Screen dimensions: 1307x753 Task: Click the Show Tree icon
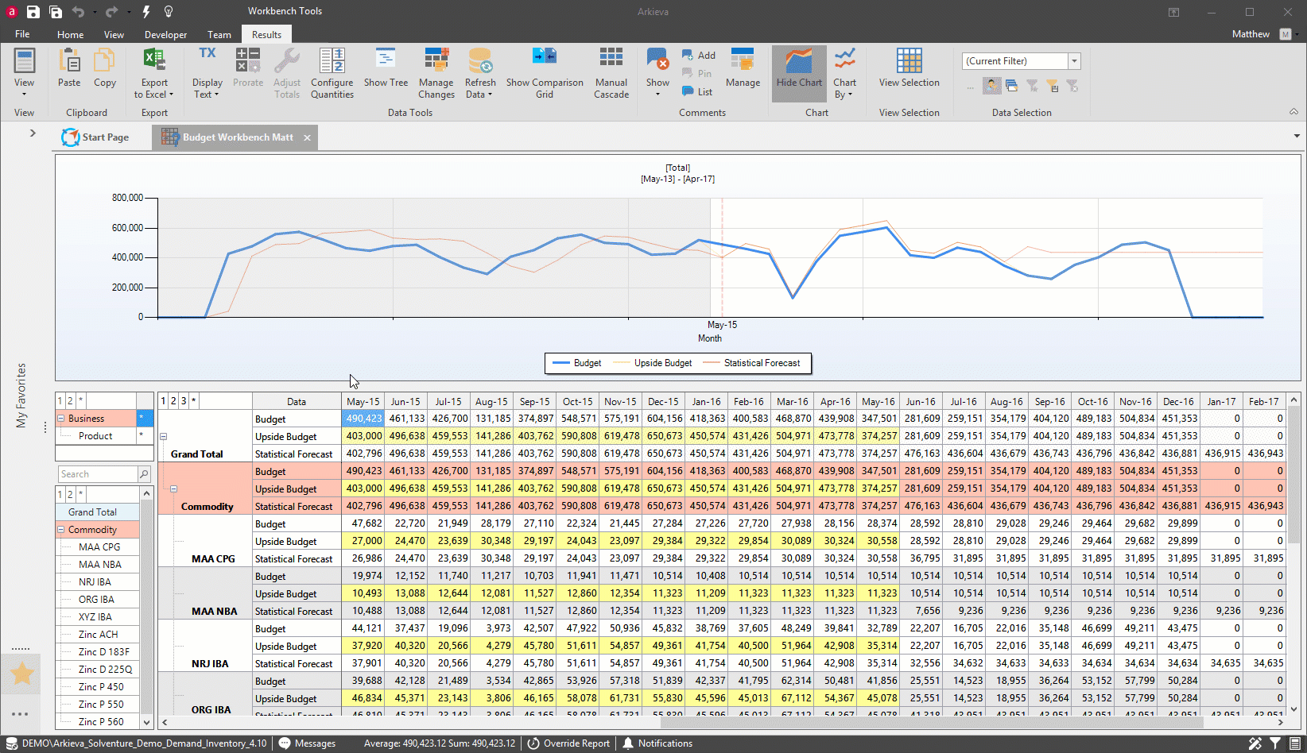(x=386, y=60)
